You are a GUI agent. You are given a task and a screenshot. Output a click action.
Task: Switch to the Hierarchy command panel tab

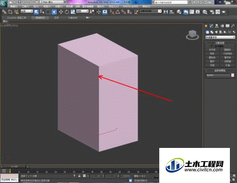coord(217,26)
